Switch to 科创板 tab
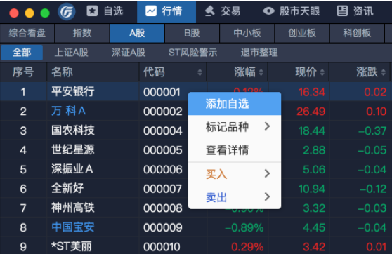 357,33
